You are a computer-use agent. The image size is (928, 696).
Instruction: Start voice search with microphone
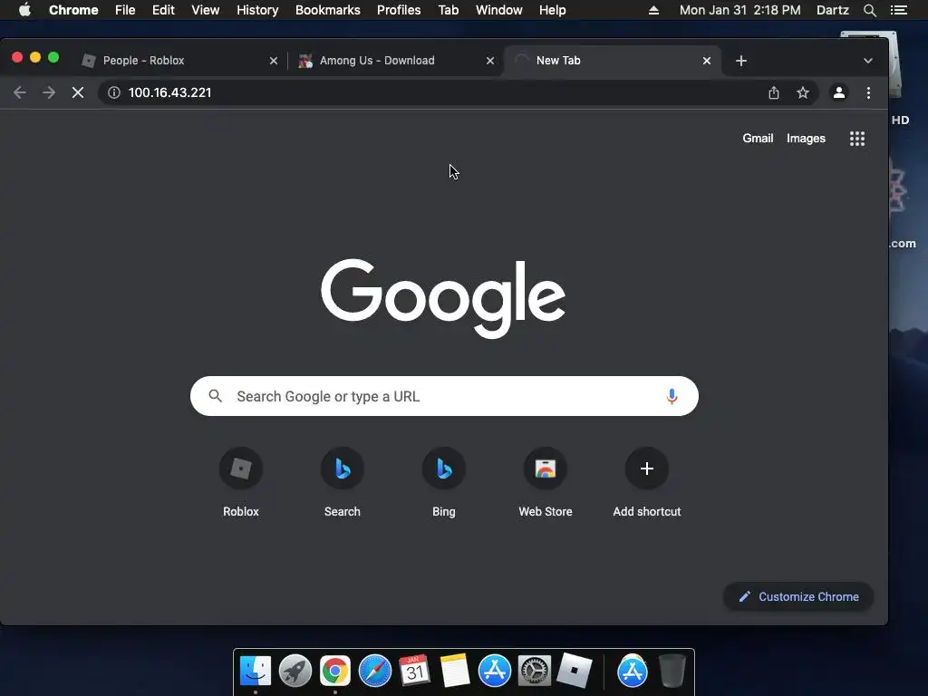pos(672,396)
